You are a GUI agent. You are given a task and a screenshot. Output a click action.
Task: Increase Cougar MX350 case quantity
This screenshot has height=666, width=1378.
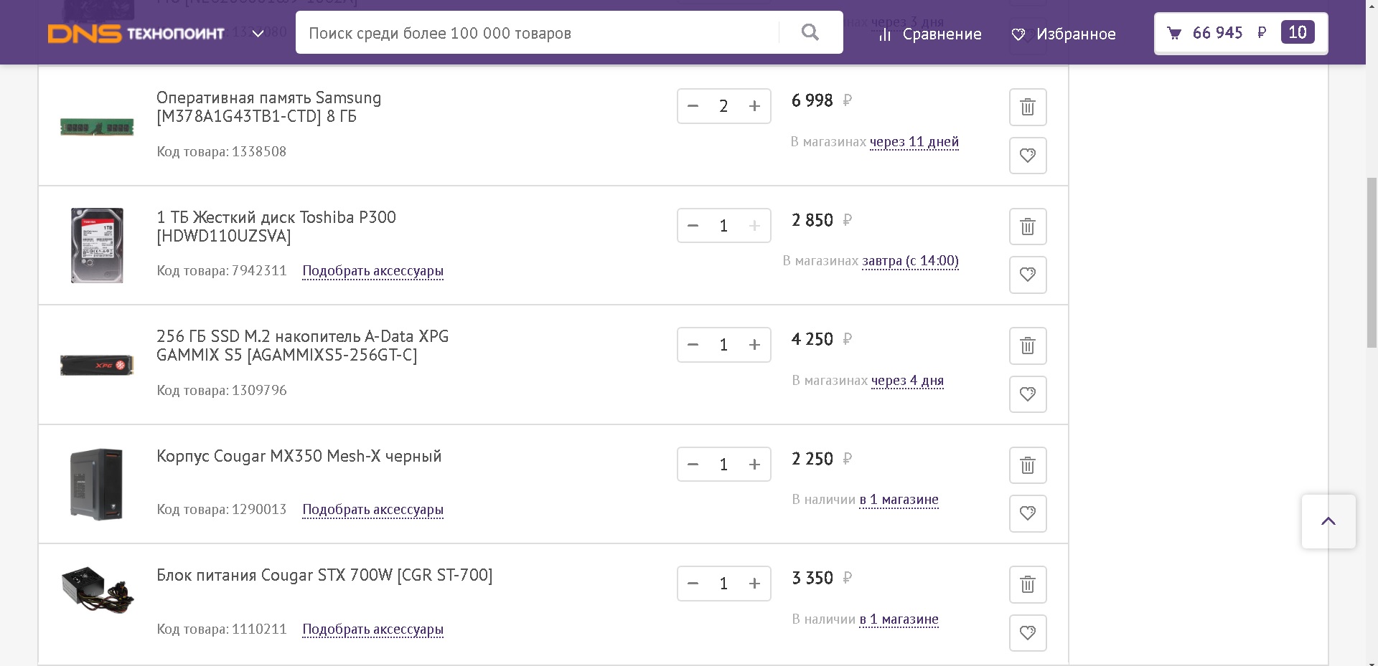(754, 465)
